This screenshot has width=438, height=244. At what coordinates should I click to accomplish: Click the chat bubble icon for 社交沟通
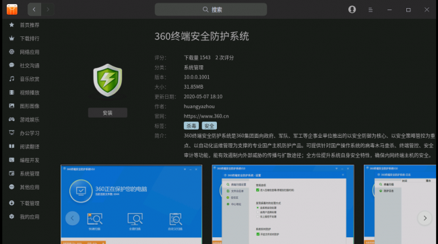tap(11, 65)
